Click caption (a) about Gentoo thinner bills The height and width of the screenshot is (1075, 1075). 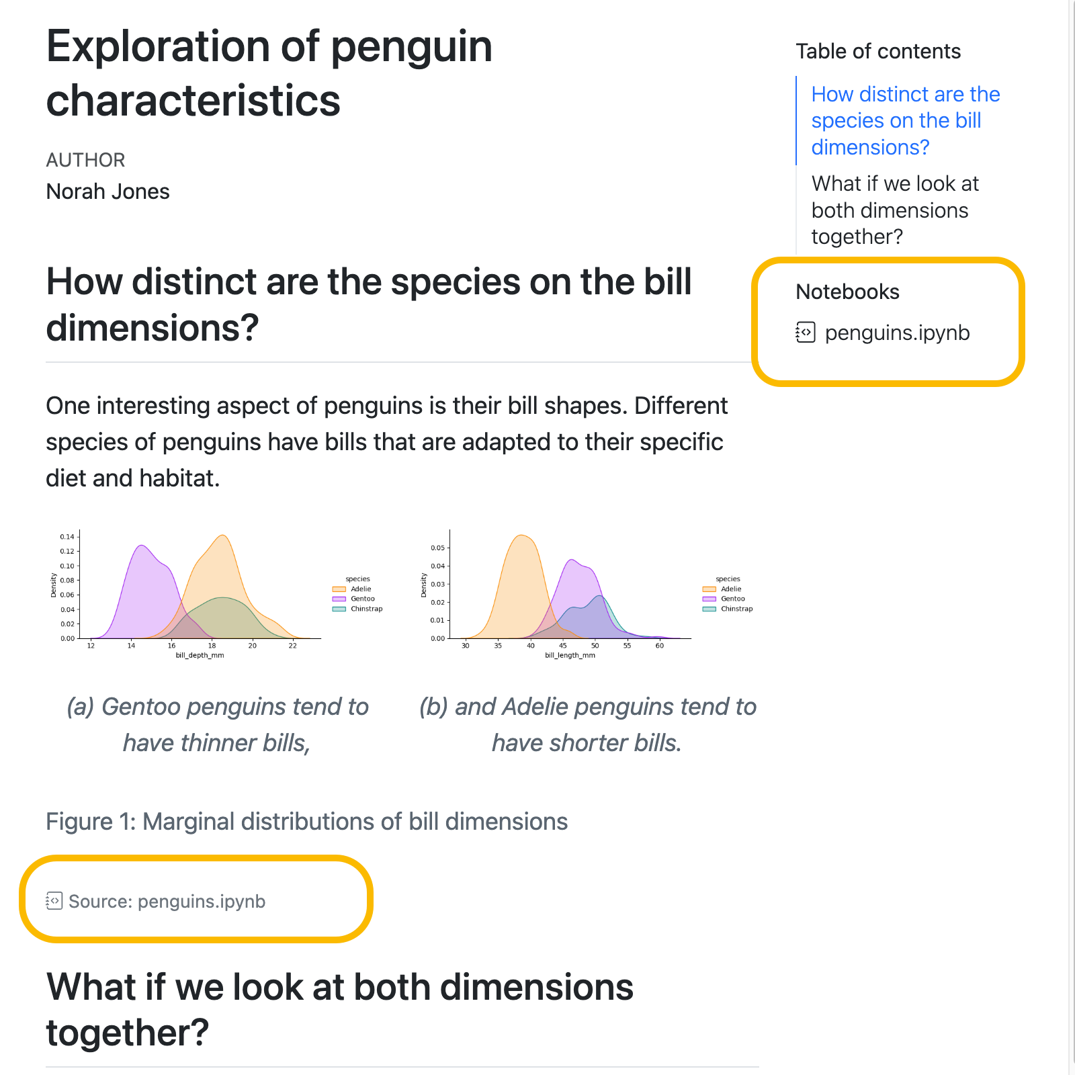point(218,724)
